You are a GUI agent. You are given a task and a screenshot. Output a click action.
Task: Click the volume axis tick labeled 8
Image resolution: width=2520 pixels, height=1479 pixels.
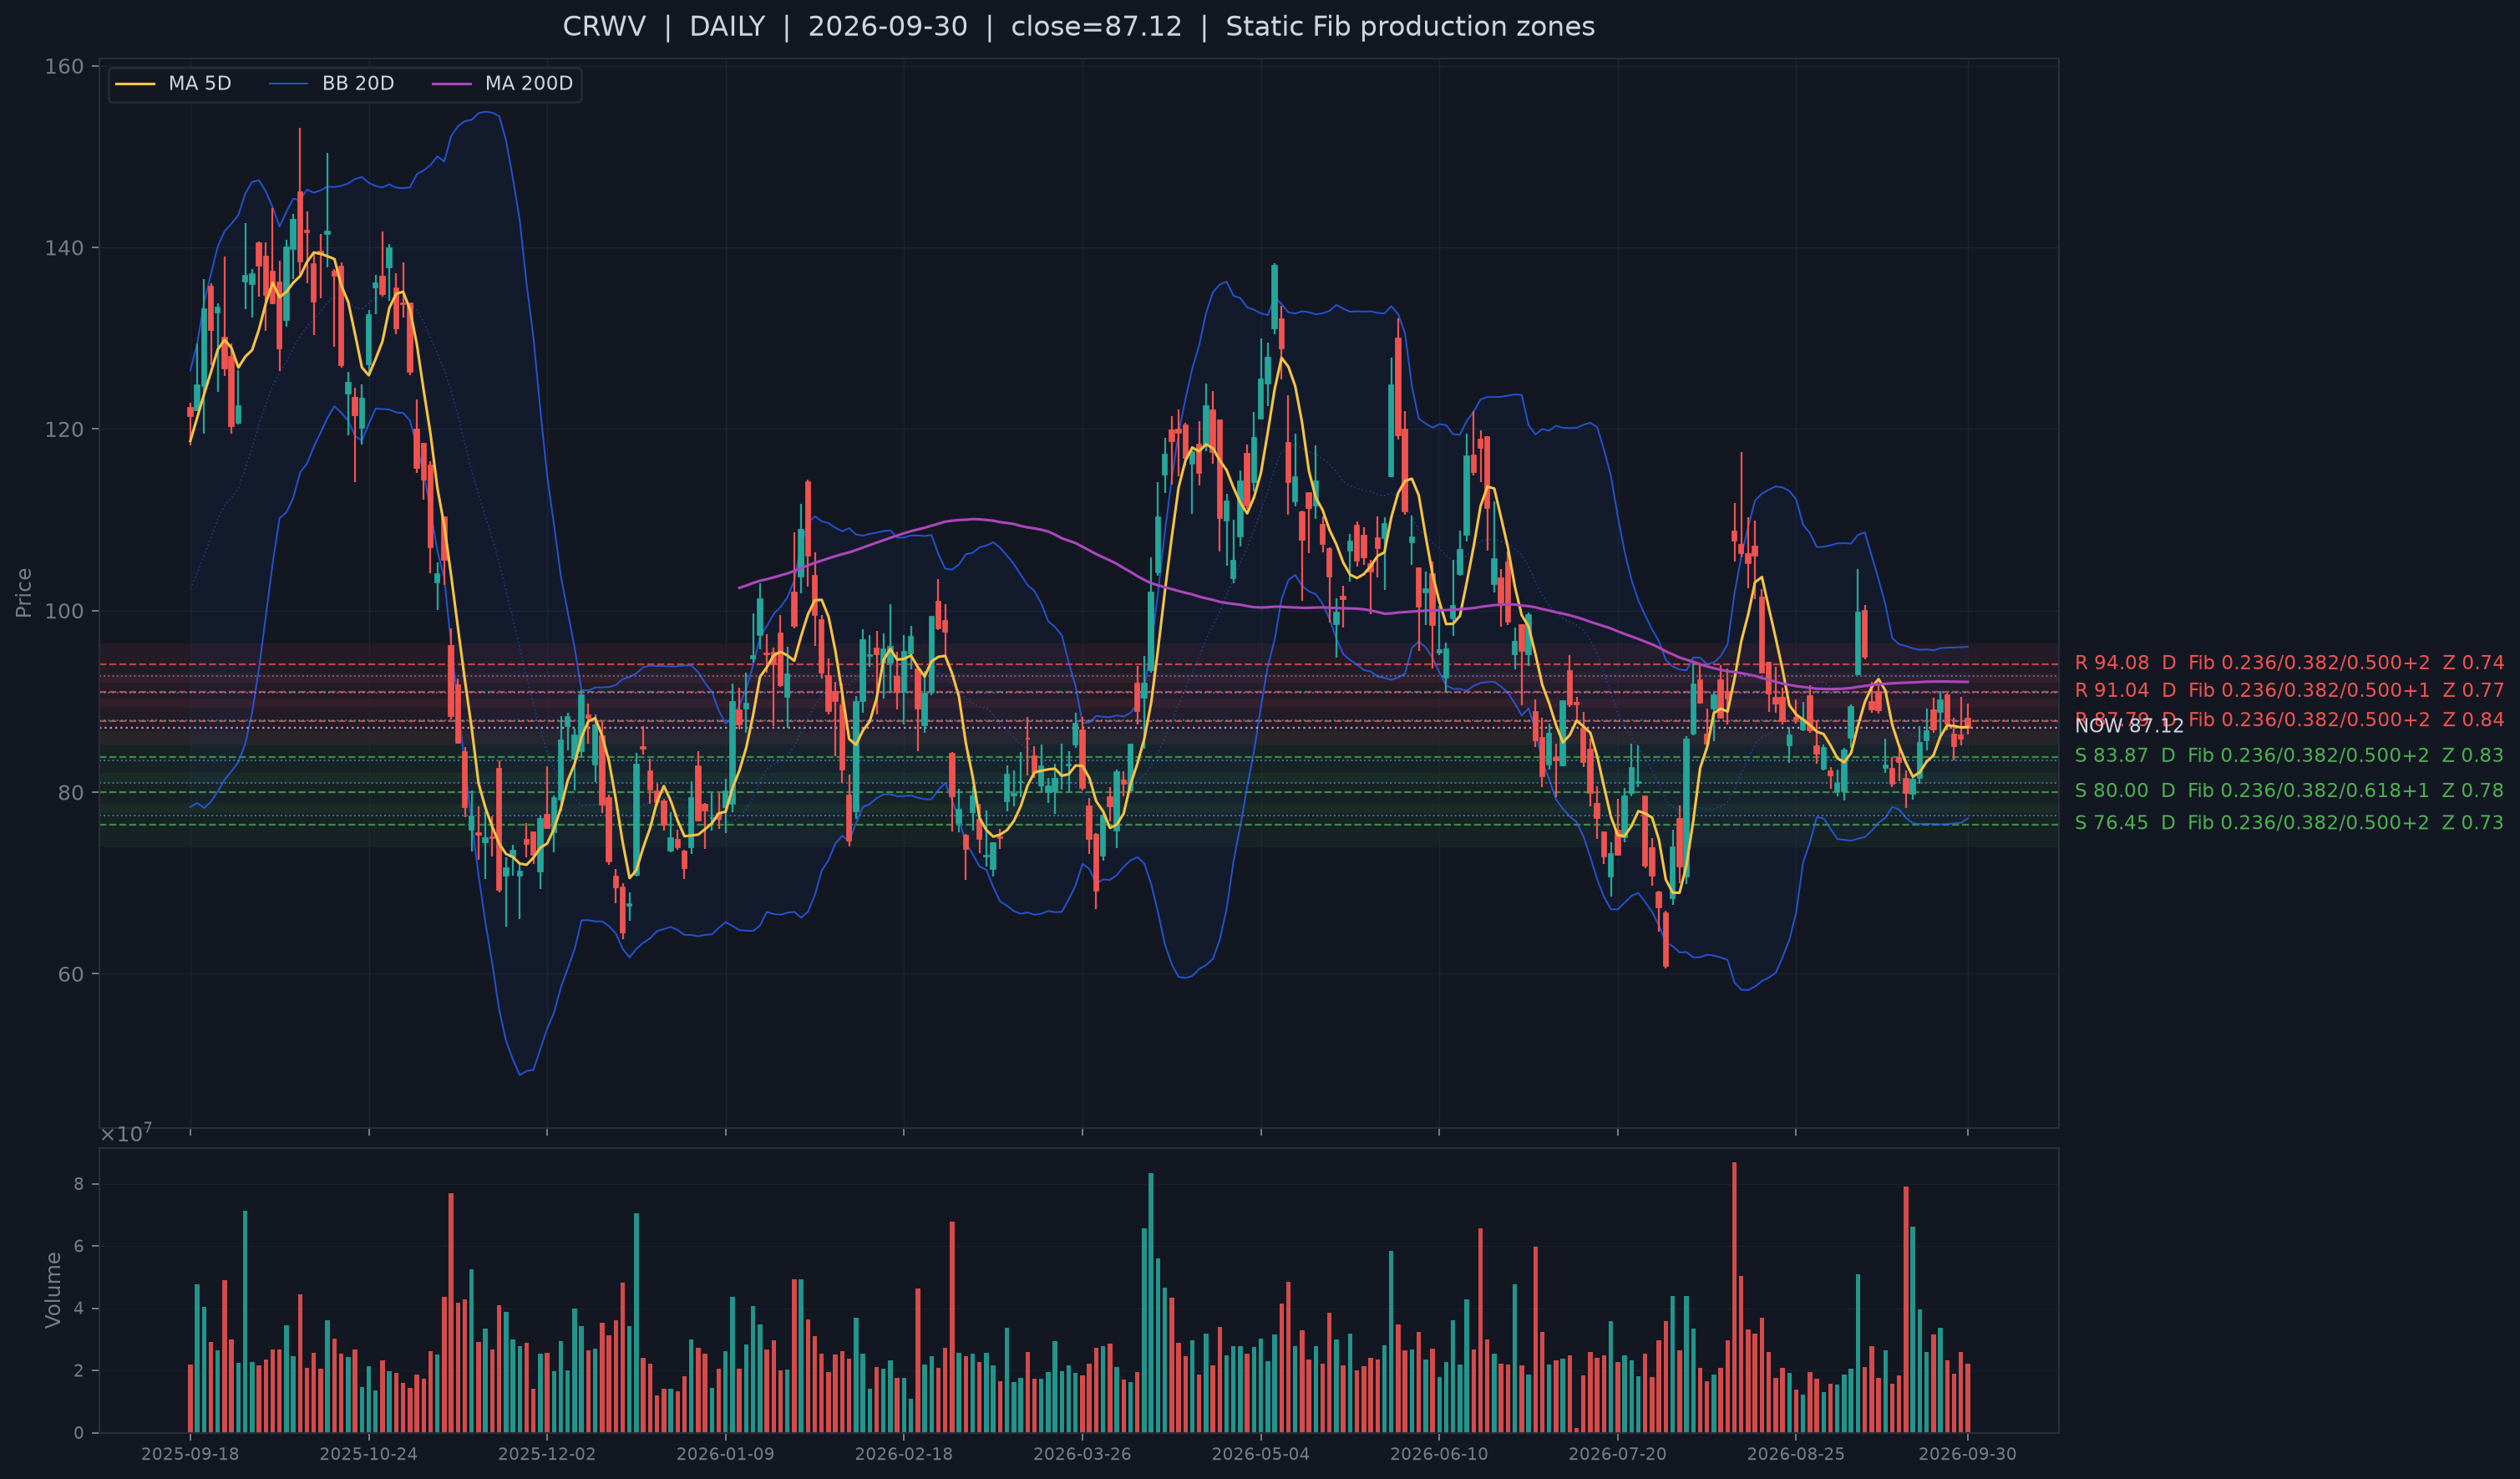pos(79,1184)
